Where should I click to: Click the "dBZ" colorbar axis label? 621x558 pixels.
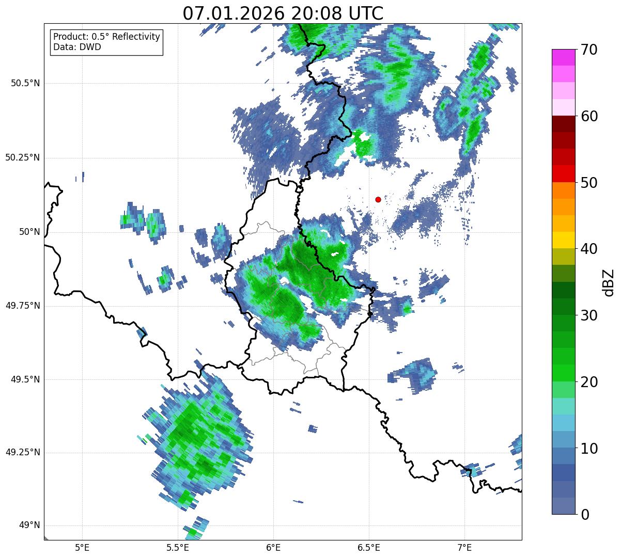[x=609, y=282]
